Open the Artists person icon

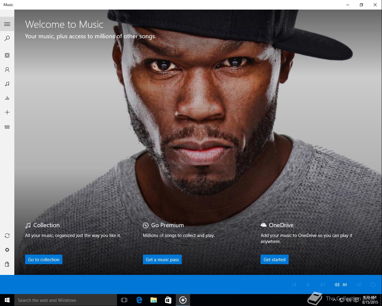click(x=7, y=70)
